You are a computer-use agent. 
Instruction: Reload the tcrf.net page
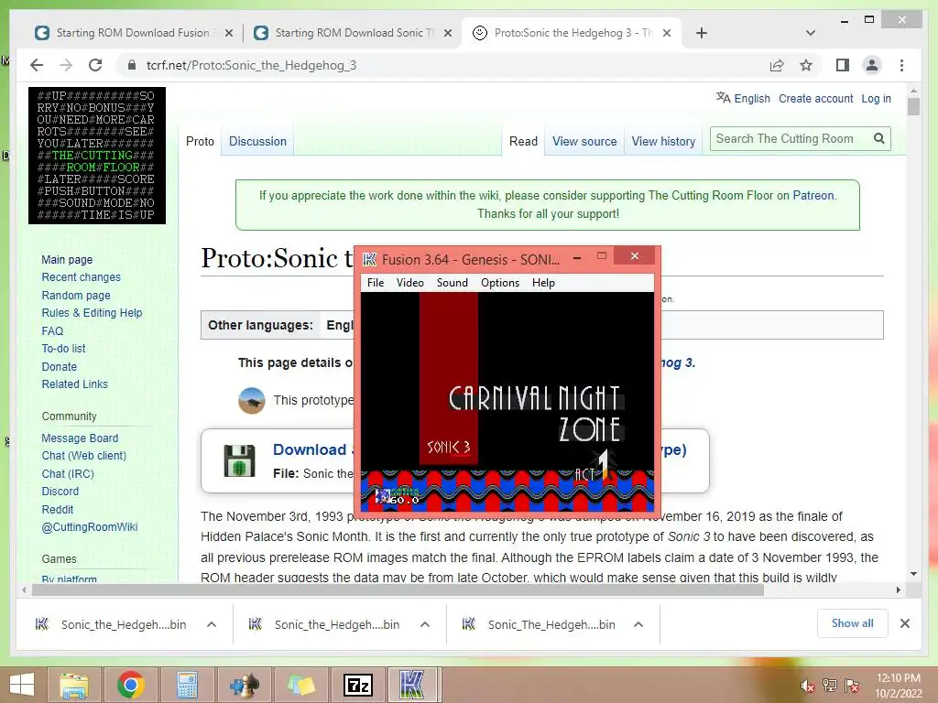click(x=95, y=65)
